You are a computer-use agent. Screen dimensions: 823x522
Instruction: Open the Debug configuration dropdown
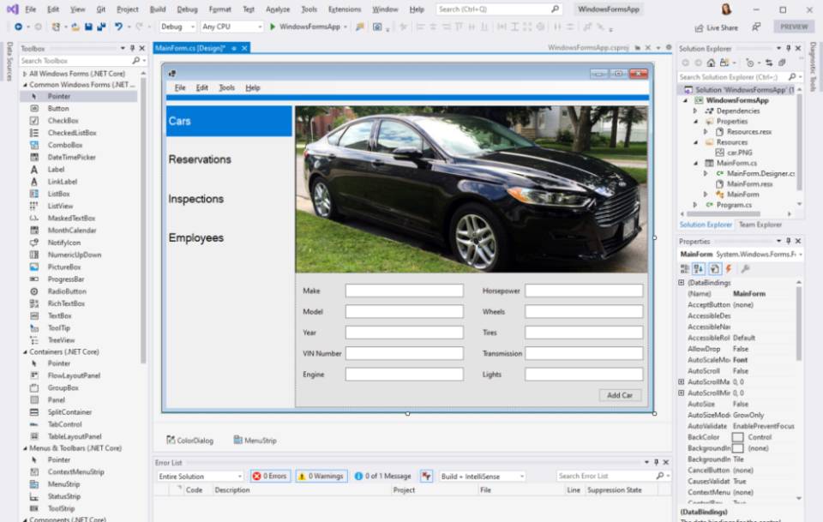coord(177,27)
